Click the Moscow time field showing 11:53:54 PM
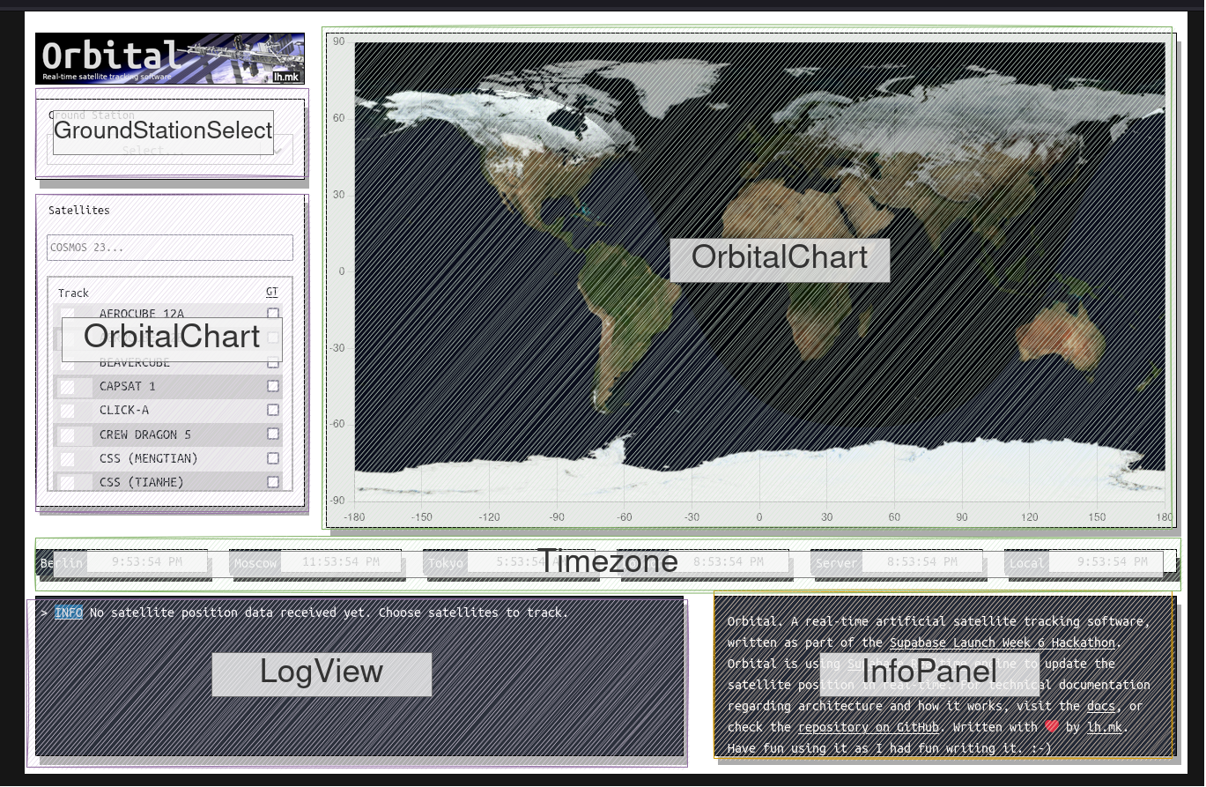1206x787 pixels. click(341, 561)
